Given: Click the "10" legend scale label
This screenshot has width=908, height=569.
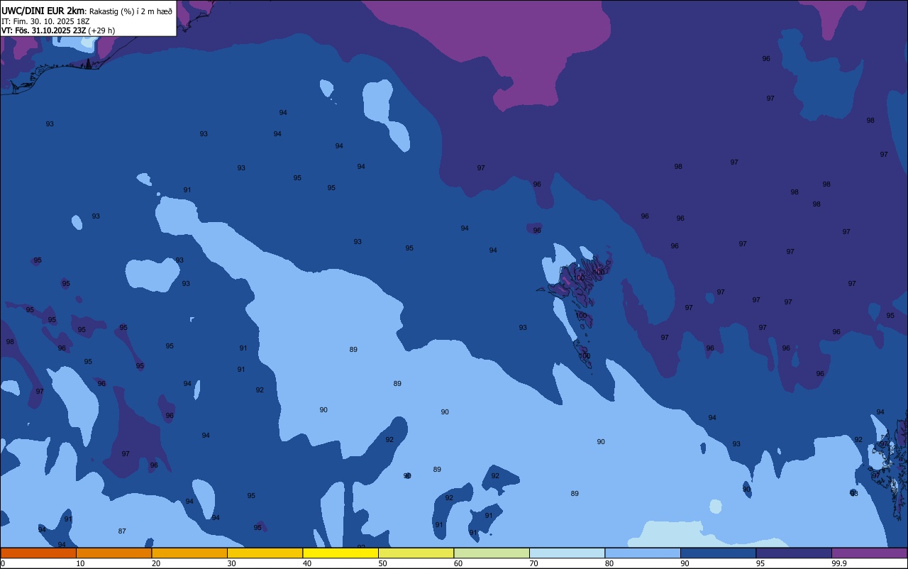Looking at the screenshot, I should click(80, 563).
